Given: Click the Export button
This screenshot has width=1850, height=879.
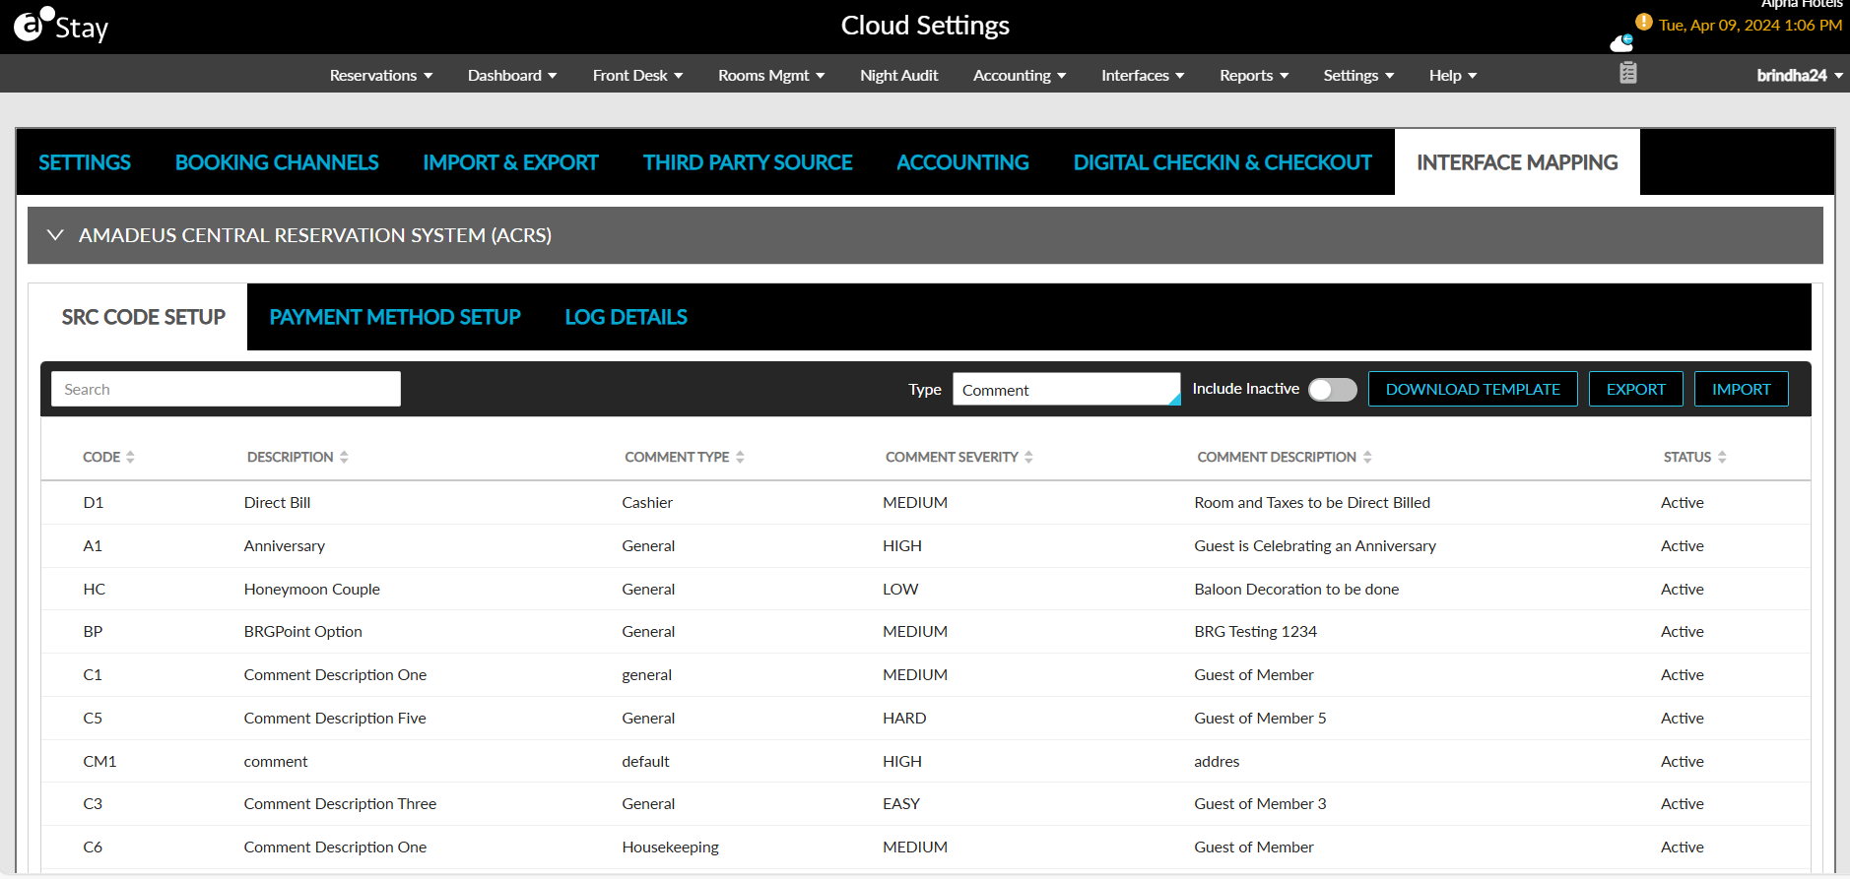Looking at the screenshot, I should pyautogui.click(x=1635, y=389).
